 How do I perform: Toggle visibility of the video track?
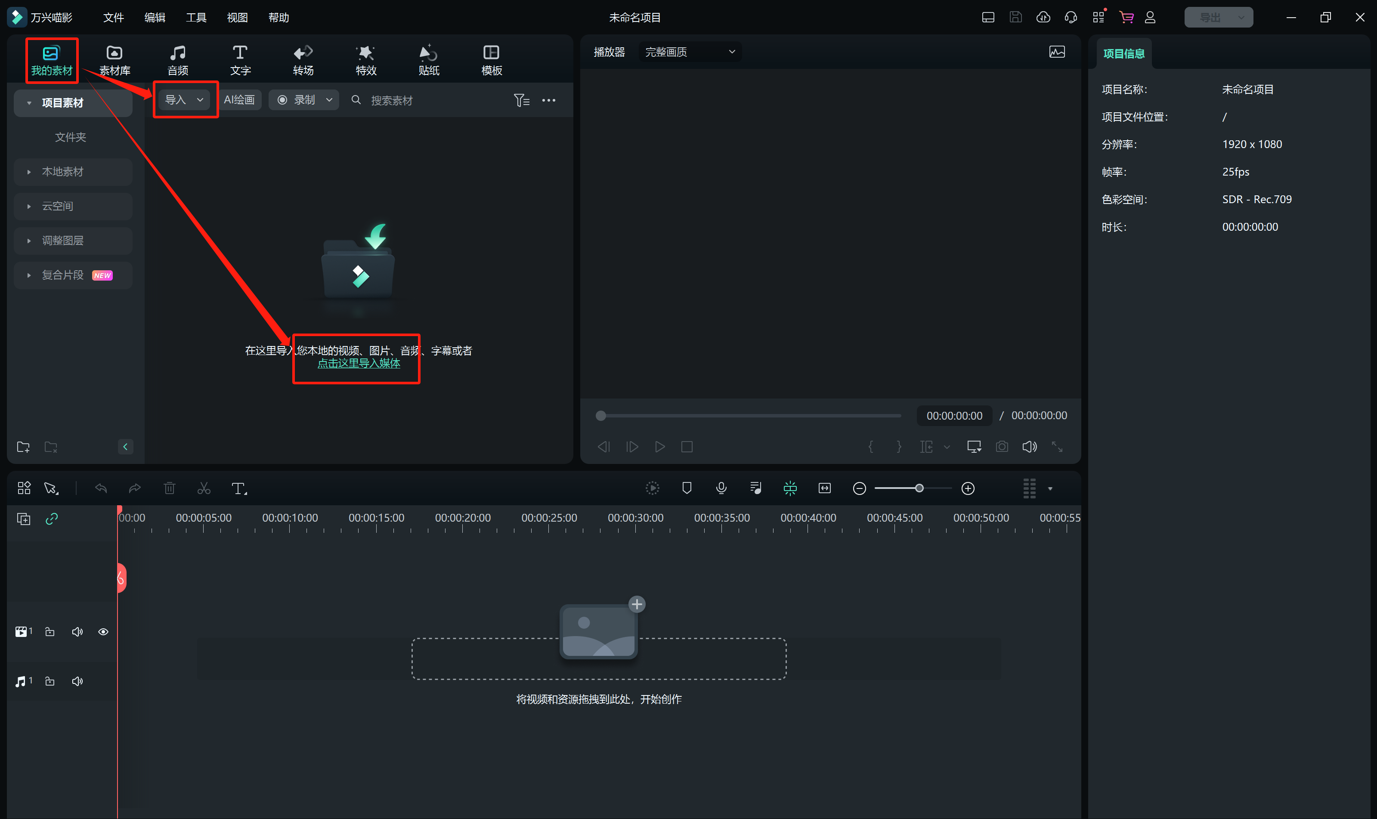tap(102, 632)
